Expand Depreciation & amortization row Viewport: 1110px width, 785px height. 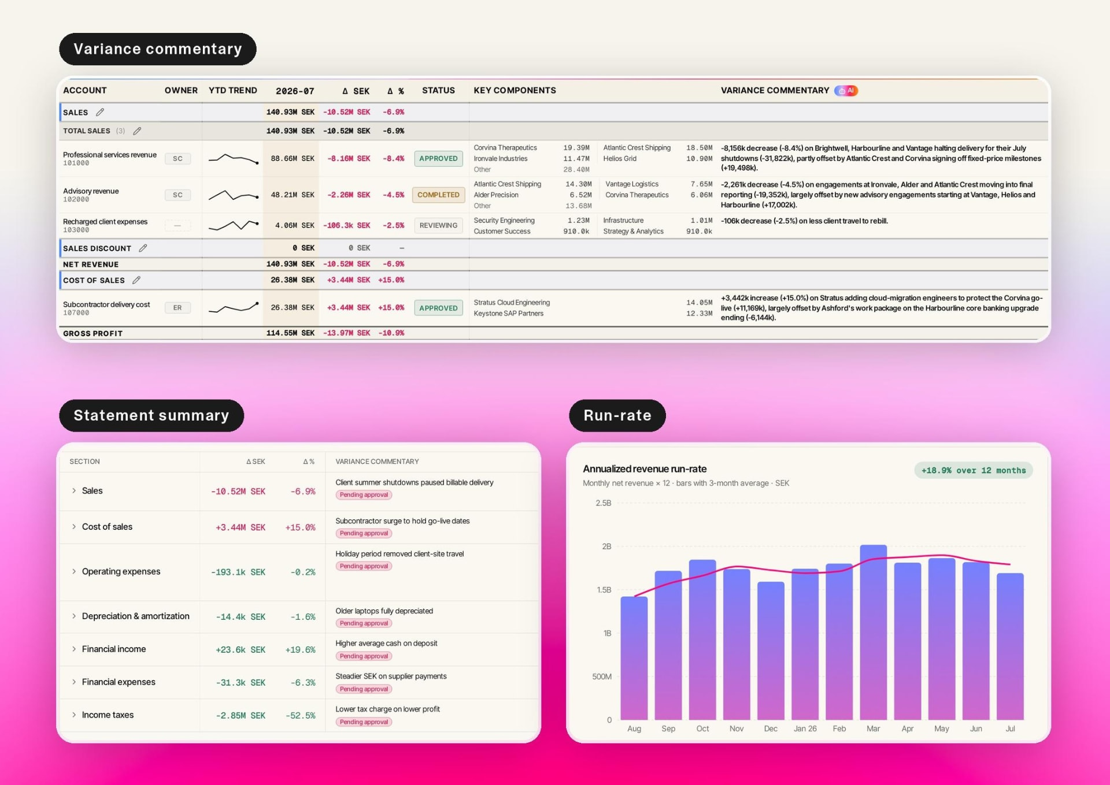coord(74,616)
